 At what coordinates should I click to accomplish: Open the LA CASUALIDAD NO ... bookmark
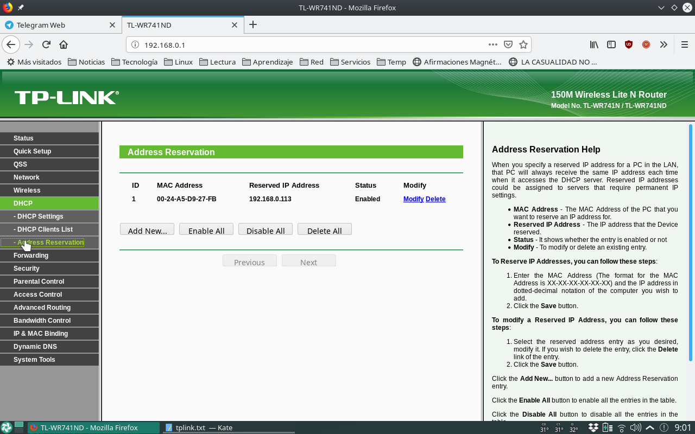pyautogui.click(x=553, y=62)
